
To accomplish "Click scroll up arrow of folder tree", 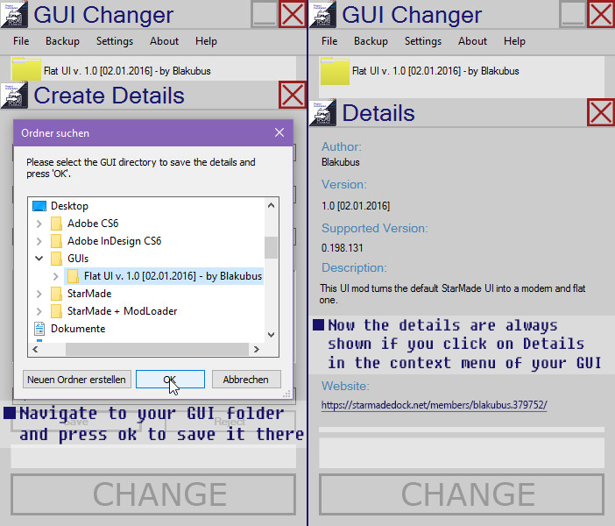I will tap(271, 205).
